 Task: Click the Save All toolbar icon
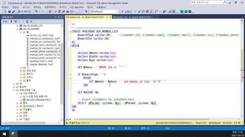[13, 12]
